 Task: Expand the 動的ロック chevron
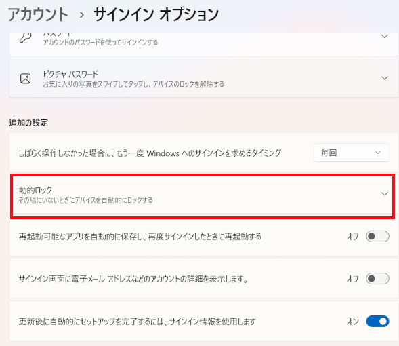[x=385, y=194]
